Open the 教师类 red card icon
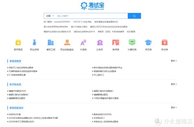Viewport: 194px width, 127px height. [116, 42]
